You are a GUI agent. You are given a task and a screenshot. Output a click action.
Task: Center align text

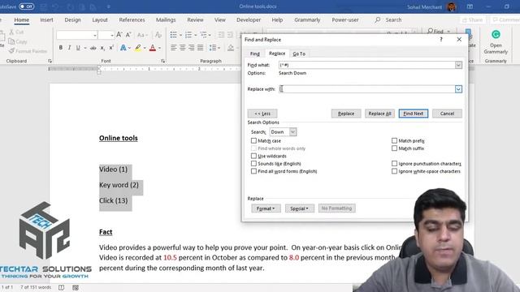[182, 48]
